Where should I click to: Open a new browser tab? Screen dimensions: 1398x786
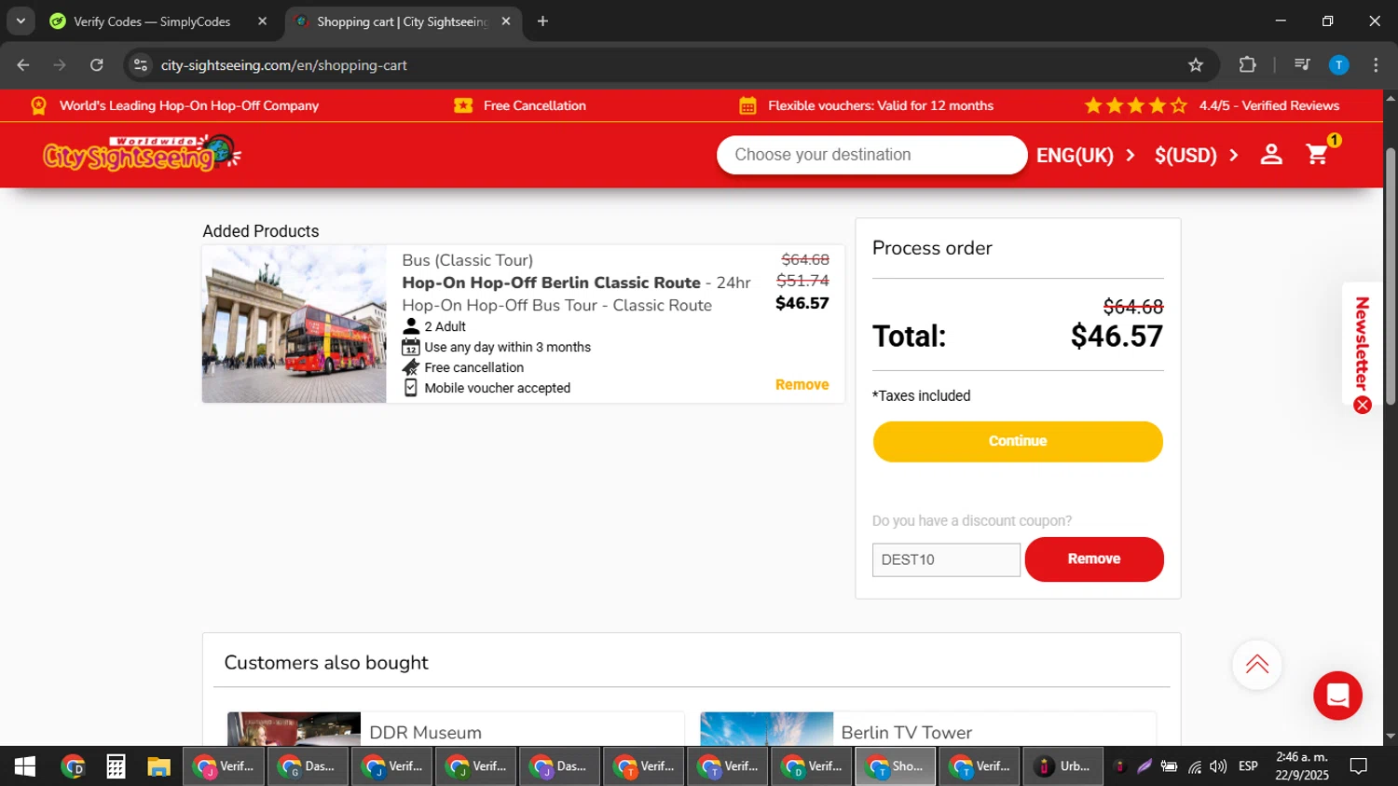click(542, 21)
